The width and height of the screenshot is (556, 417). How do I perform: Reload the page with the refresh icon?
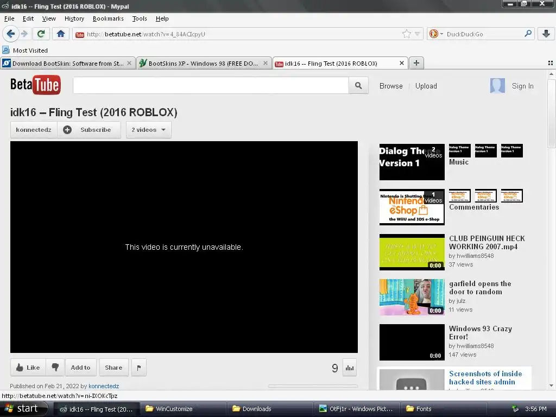[x=41, y=34]
